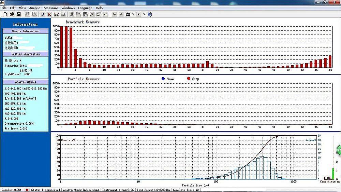Click the red R toolbar icon
The image size is (341, 192).
pyautogui.click(x=49, y=14)
